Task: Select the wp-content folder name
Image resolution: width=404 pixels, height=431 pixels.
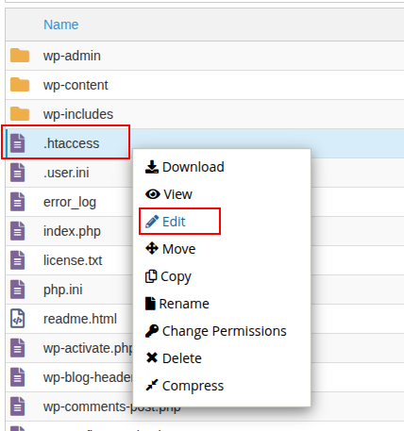Action: coord(76,85)
